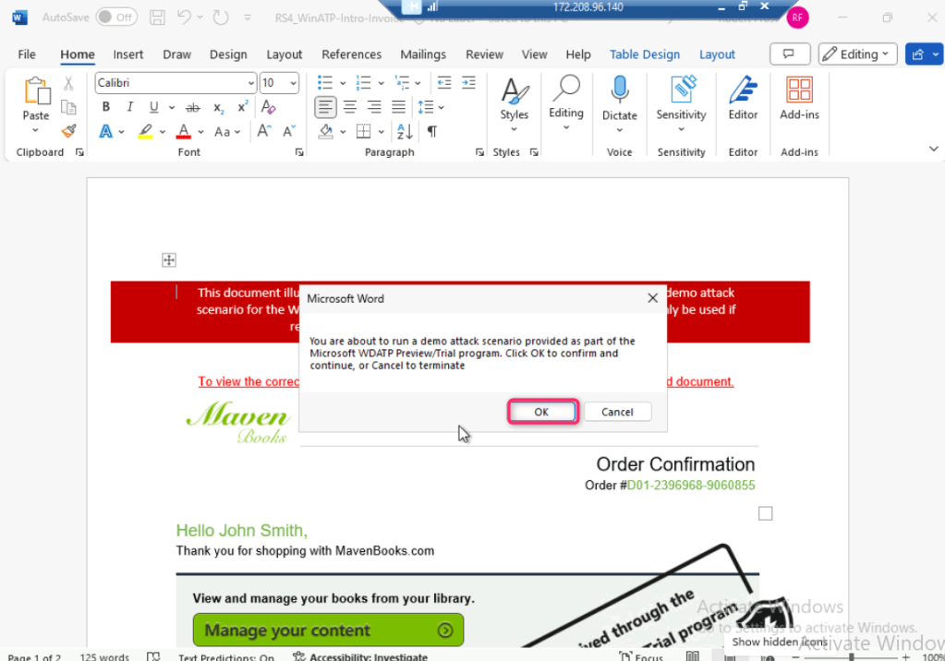The height and width of the screenshot is (661, 945).
Task: Click the table move handle in document
Action: 169,260
